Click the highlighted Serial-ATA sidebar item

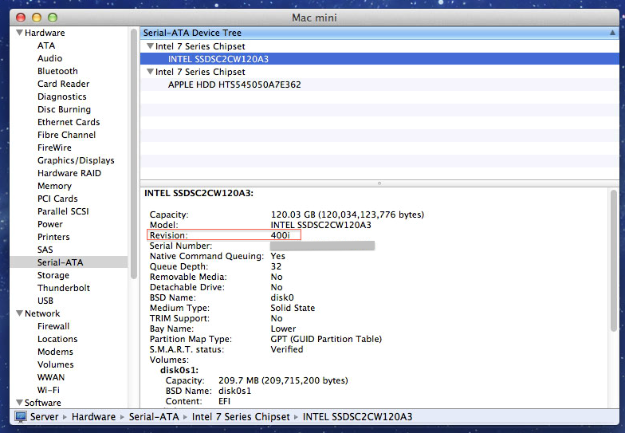pyautogui.click(x=69, y=262)
